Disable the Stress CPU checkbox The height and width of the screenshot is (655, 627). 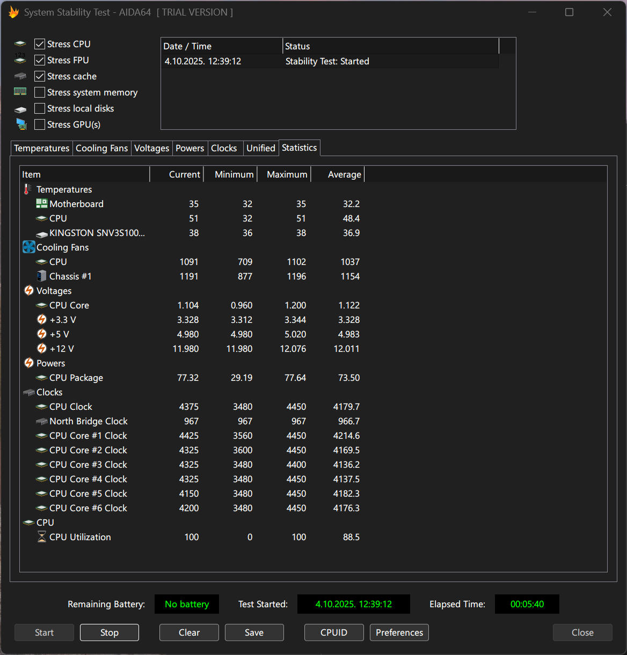(x=40, y=44)
